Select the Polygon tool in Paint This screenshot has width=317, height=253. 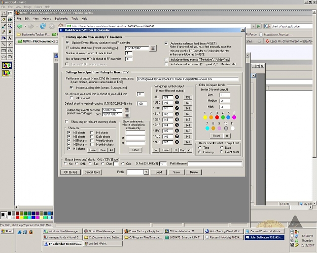pos(10,51)
